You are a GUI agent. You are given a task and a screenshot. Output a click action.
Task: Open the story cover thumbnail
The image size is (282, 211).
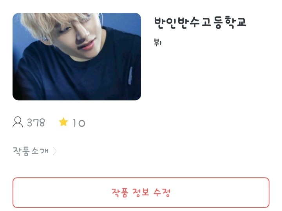(x=77, y=57)
